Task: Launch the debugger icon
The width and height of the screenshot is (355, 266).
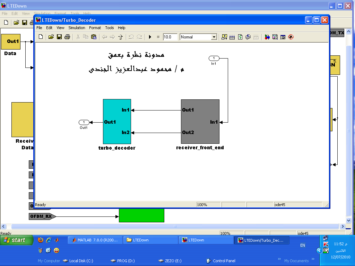Action: pos(291,37)
